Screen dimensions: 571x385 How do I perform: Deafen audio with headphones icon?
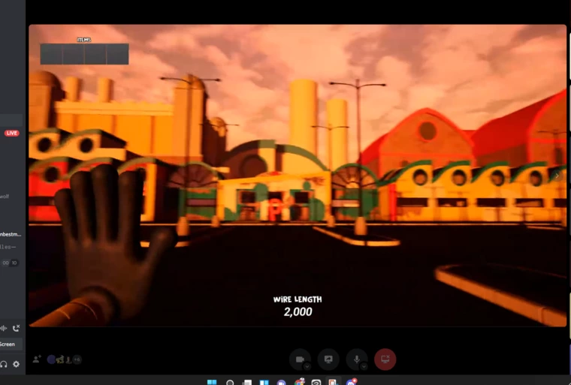coord(4,364)
